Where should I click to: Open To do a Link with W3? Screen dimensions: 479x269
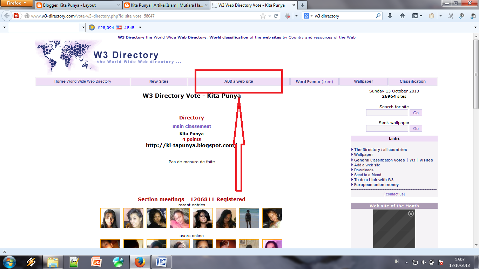click(x=374, y=180)
